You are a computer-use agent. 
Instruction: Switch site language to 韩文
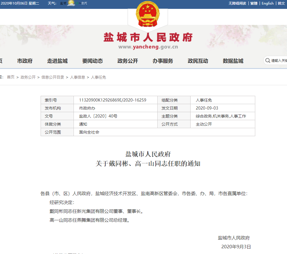pyautogui.click(x=281, y=3)
